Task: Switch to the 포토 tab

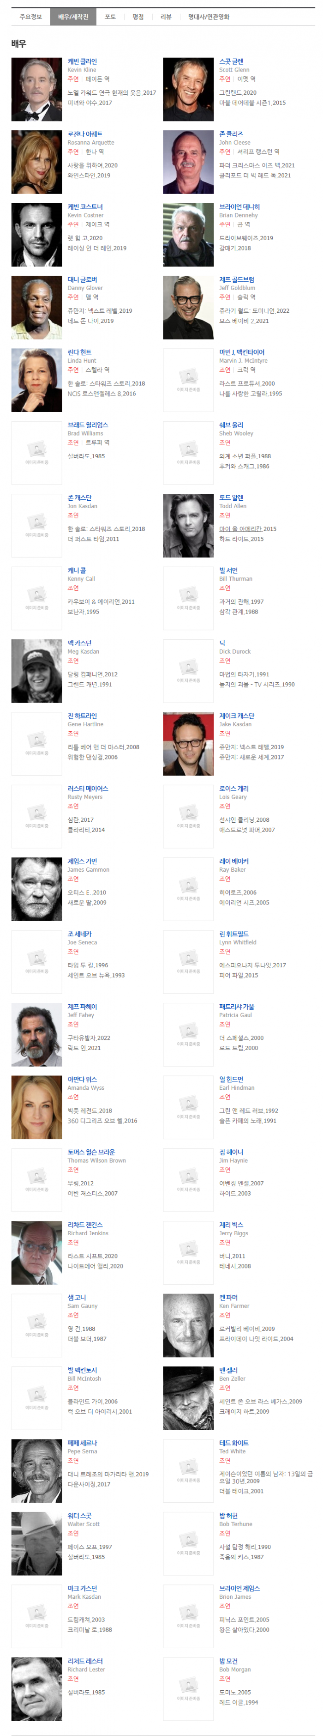Action: pyautogui.click(x=110, y=17)
